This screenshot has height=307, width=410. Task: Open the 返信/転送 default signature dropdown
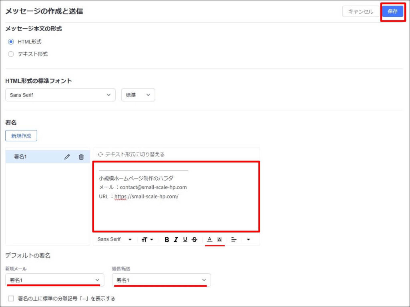(161, 280)
